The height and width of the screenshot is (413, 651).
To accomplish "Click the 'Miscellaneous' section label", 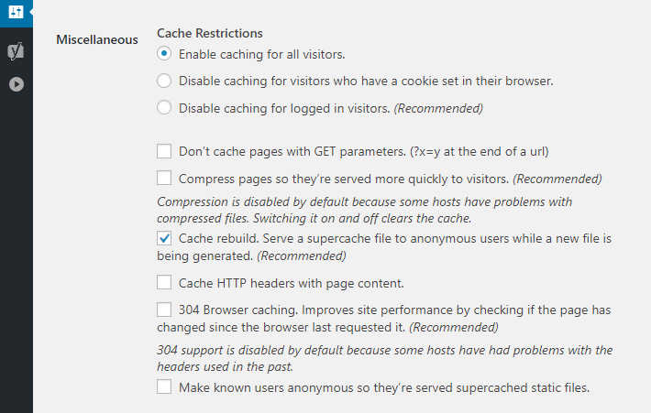I will point(97,39).
